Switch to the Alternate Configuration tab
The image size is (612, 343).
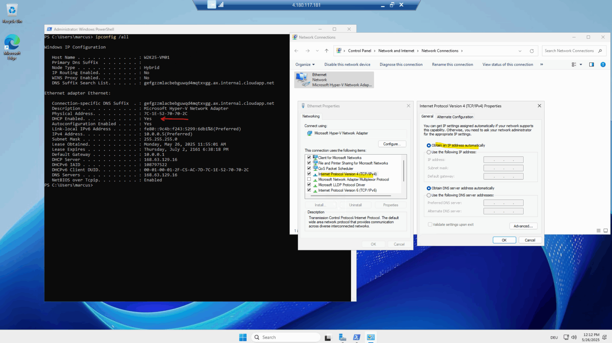coord(455,117)
